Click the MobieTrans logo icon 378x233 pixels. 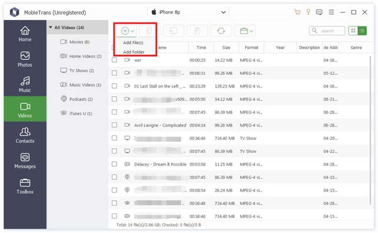[x=14, y=12]
